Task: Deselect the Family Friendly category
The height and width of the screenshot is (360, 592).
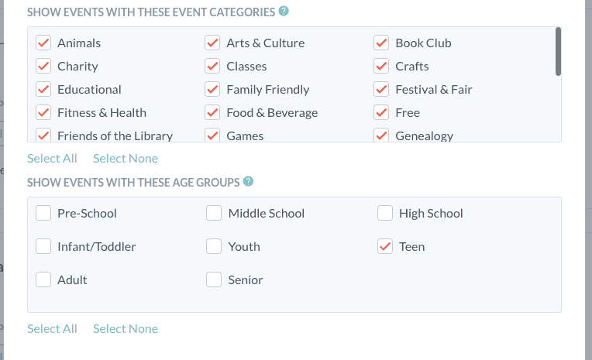Action: (x=213, y=90)
